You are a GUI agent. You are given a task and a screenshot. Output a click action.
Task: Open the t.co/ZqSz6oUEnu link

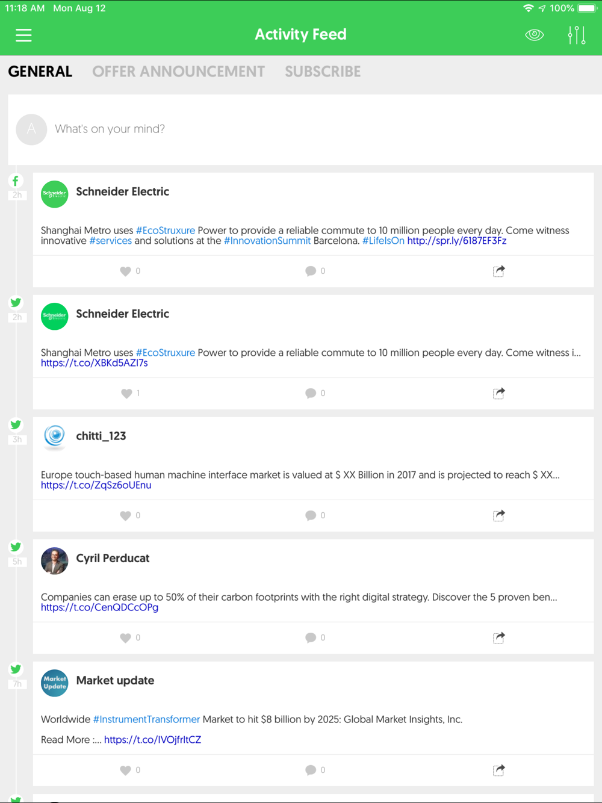[x=96, y=485]
